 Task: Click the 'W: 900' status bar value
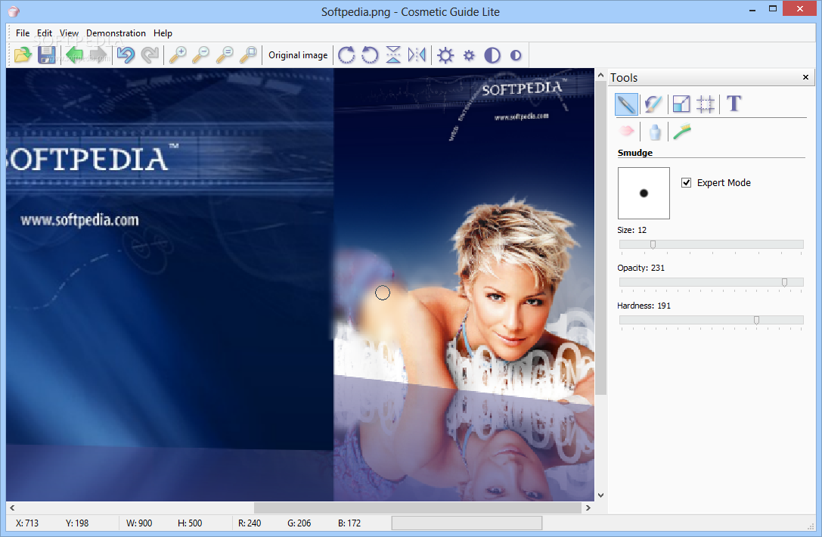(x=139, y=523)
